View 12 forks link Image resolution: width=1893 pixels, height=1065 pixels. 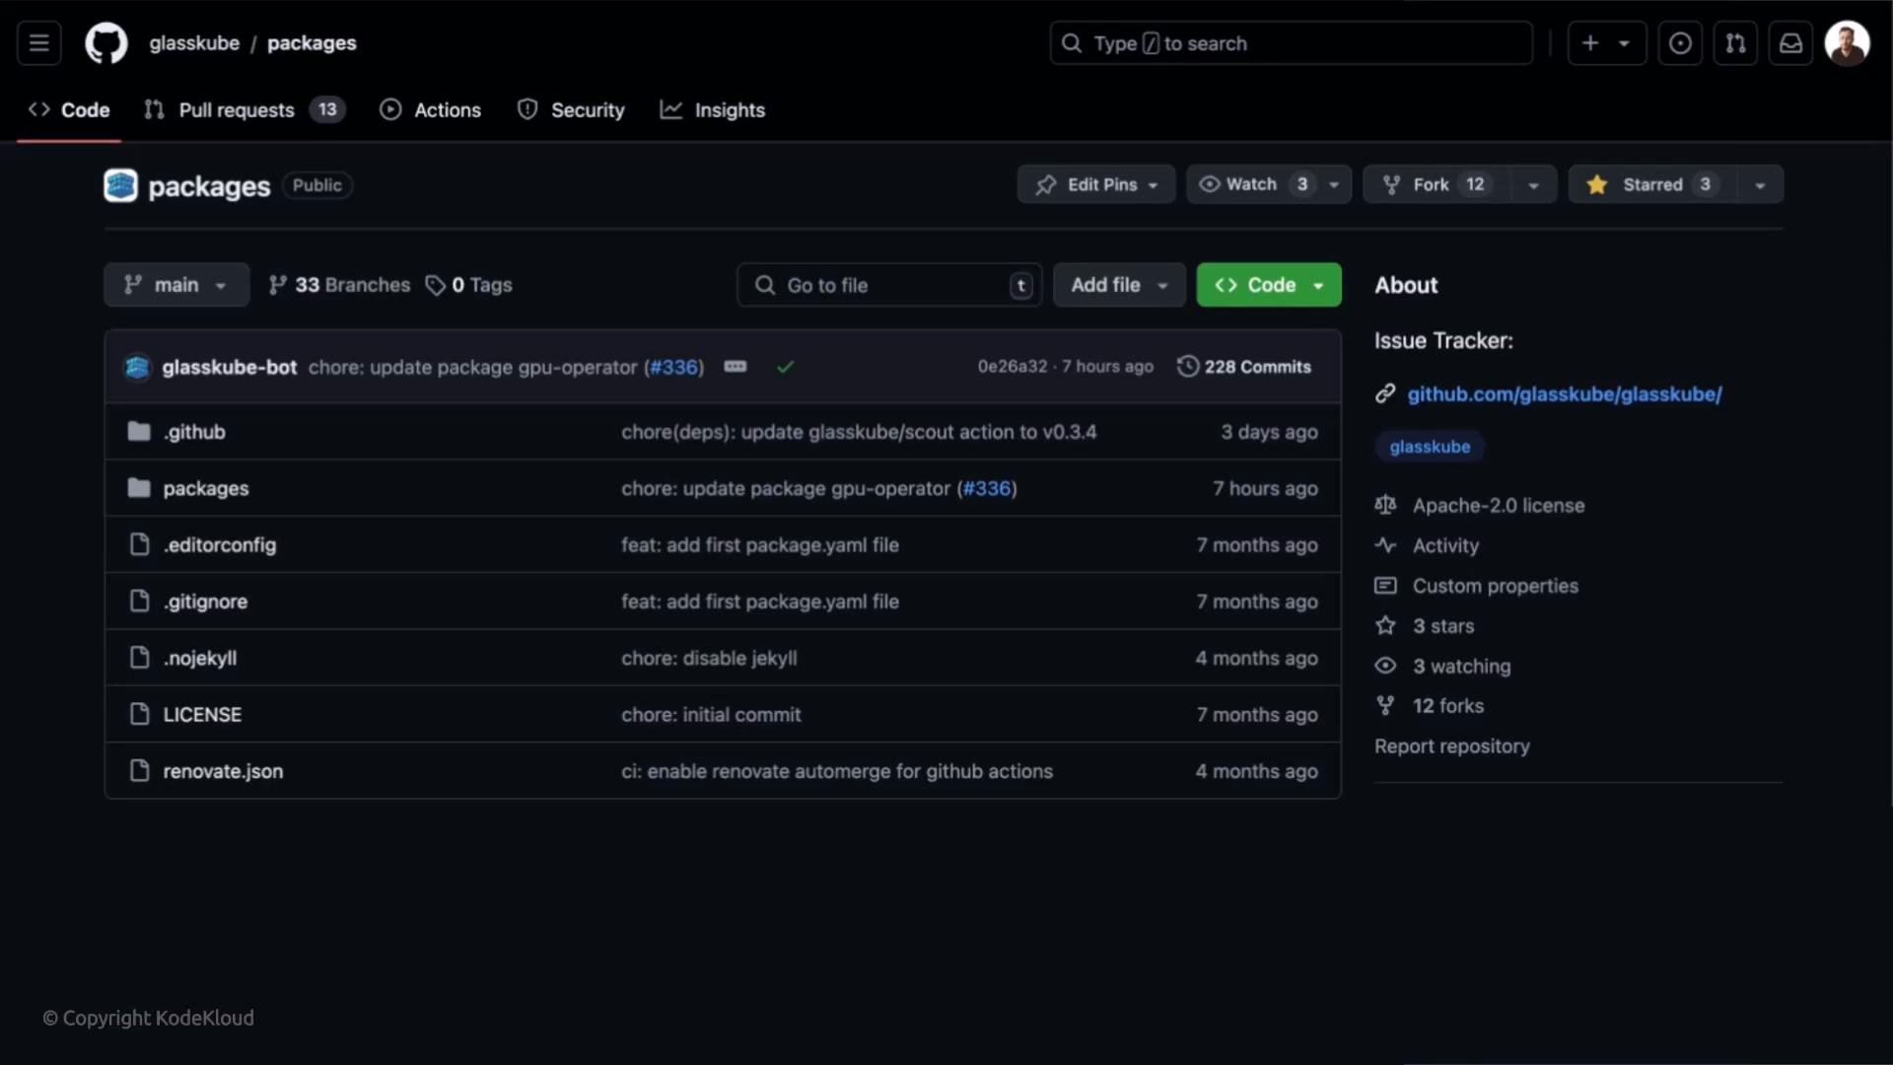click(1447, 706)
